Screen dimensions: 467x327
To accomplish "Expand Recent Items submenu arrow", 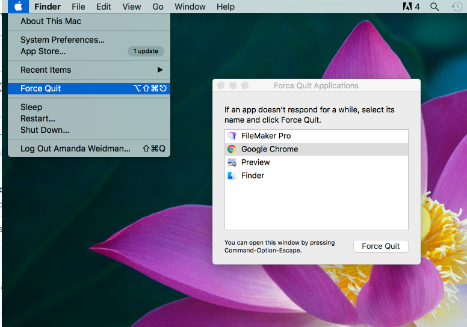I will [x=160, y=70].
